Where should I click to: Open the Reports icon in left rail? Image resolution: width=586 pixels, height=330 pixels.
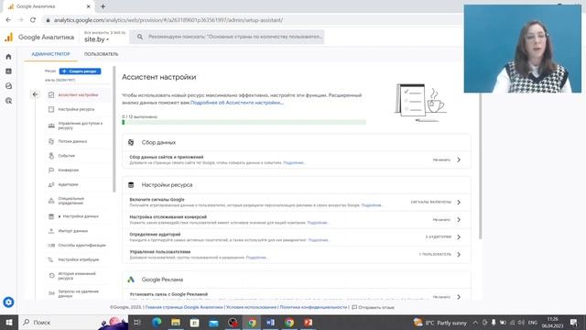(x=8, y=71)
